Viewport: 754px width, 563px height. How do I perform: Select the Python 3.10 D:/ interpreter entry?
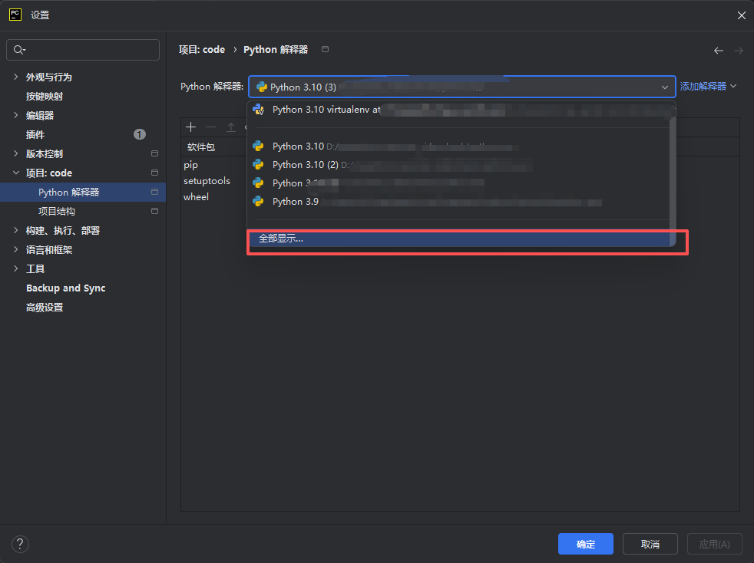[458, 146]
